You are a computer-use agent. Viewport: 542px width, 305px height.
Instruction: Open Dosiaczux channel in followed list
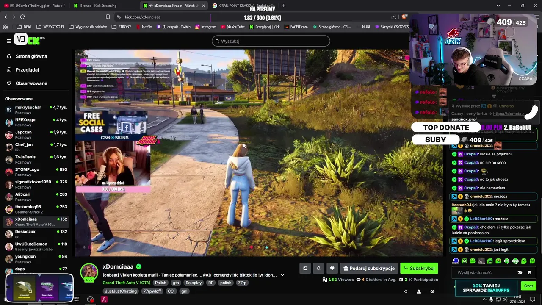coord(36,234)
